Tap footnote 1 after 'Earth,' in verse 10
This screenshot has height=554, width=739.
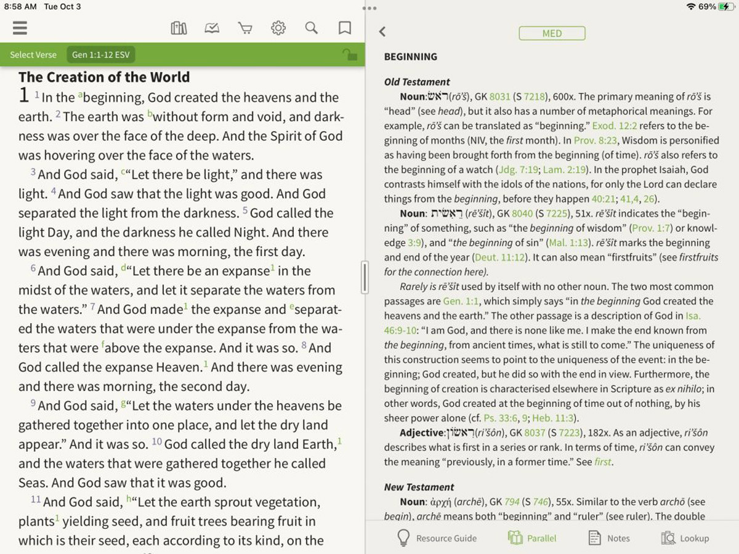(340, 441)
